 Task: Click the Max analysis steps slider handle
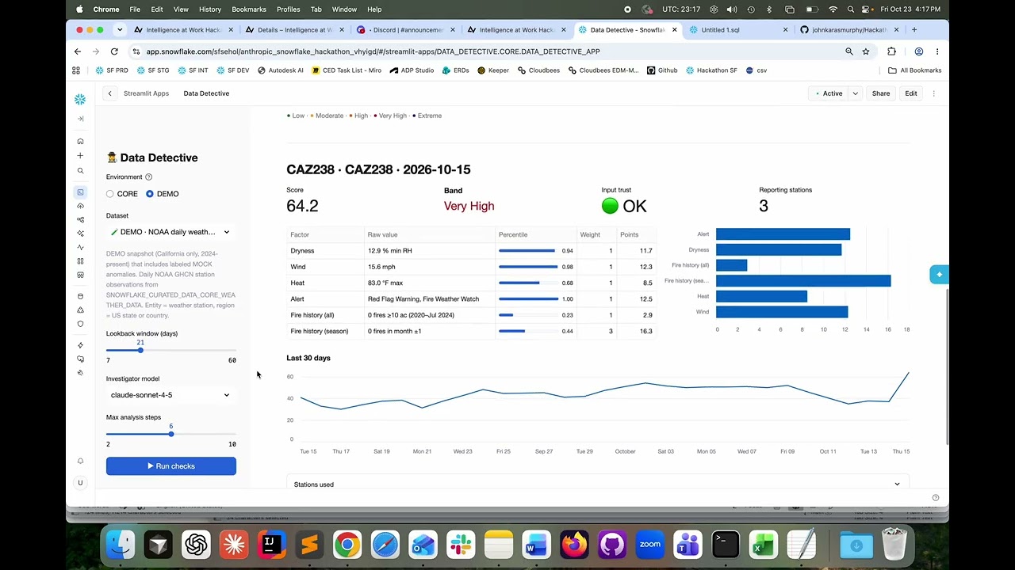coord(170,434)
